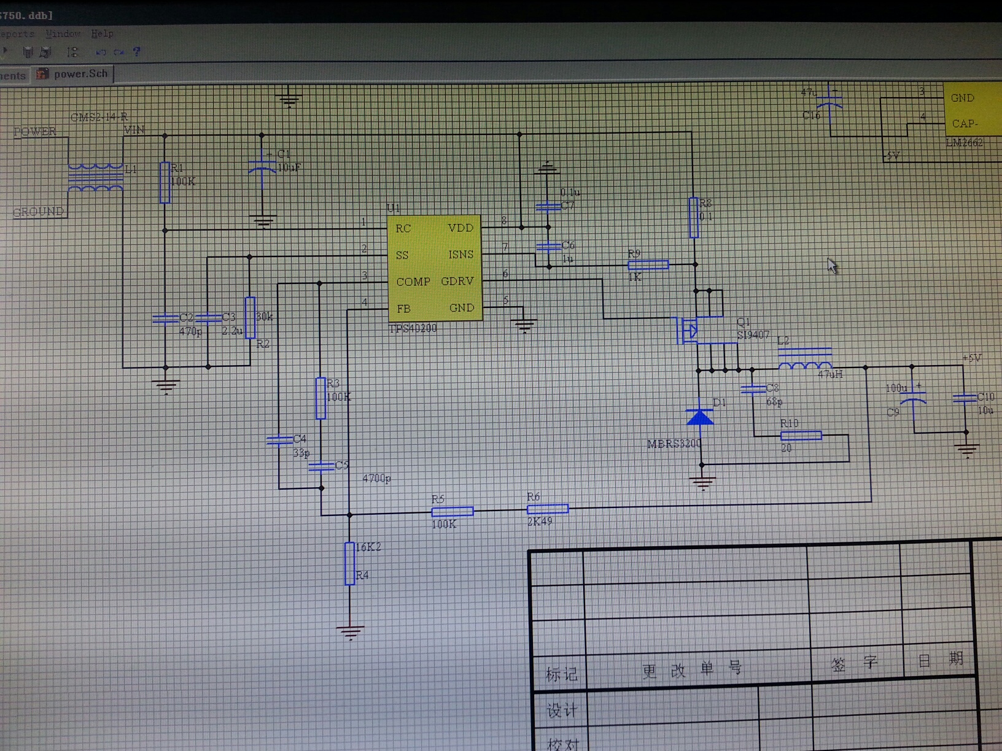Open the Window menu
Viewport: 1002px width, 751px height.
(63, 34)
